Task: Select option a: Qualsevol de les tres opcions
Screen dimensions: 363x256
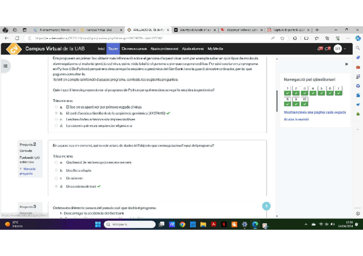Action: (56, 162)
